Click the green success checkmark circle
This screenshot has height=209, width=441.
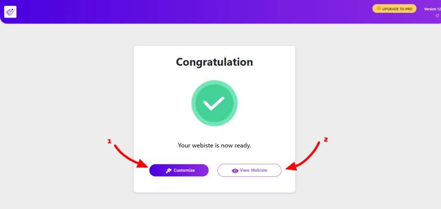[x=214, y=103]
